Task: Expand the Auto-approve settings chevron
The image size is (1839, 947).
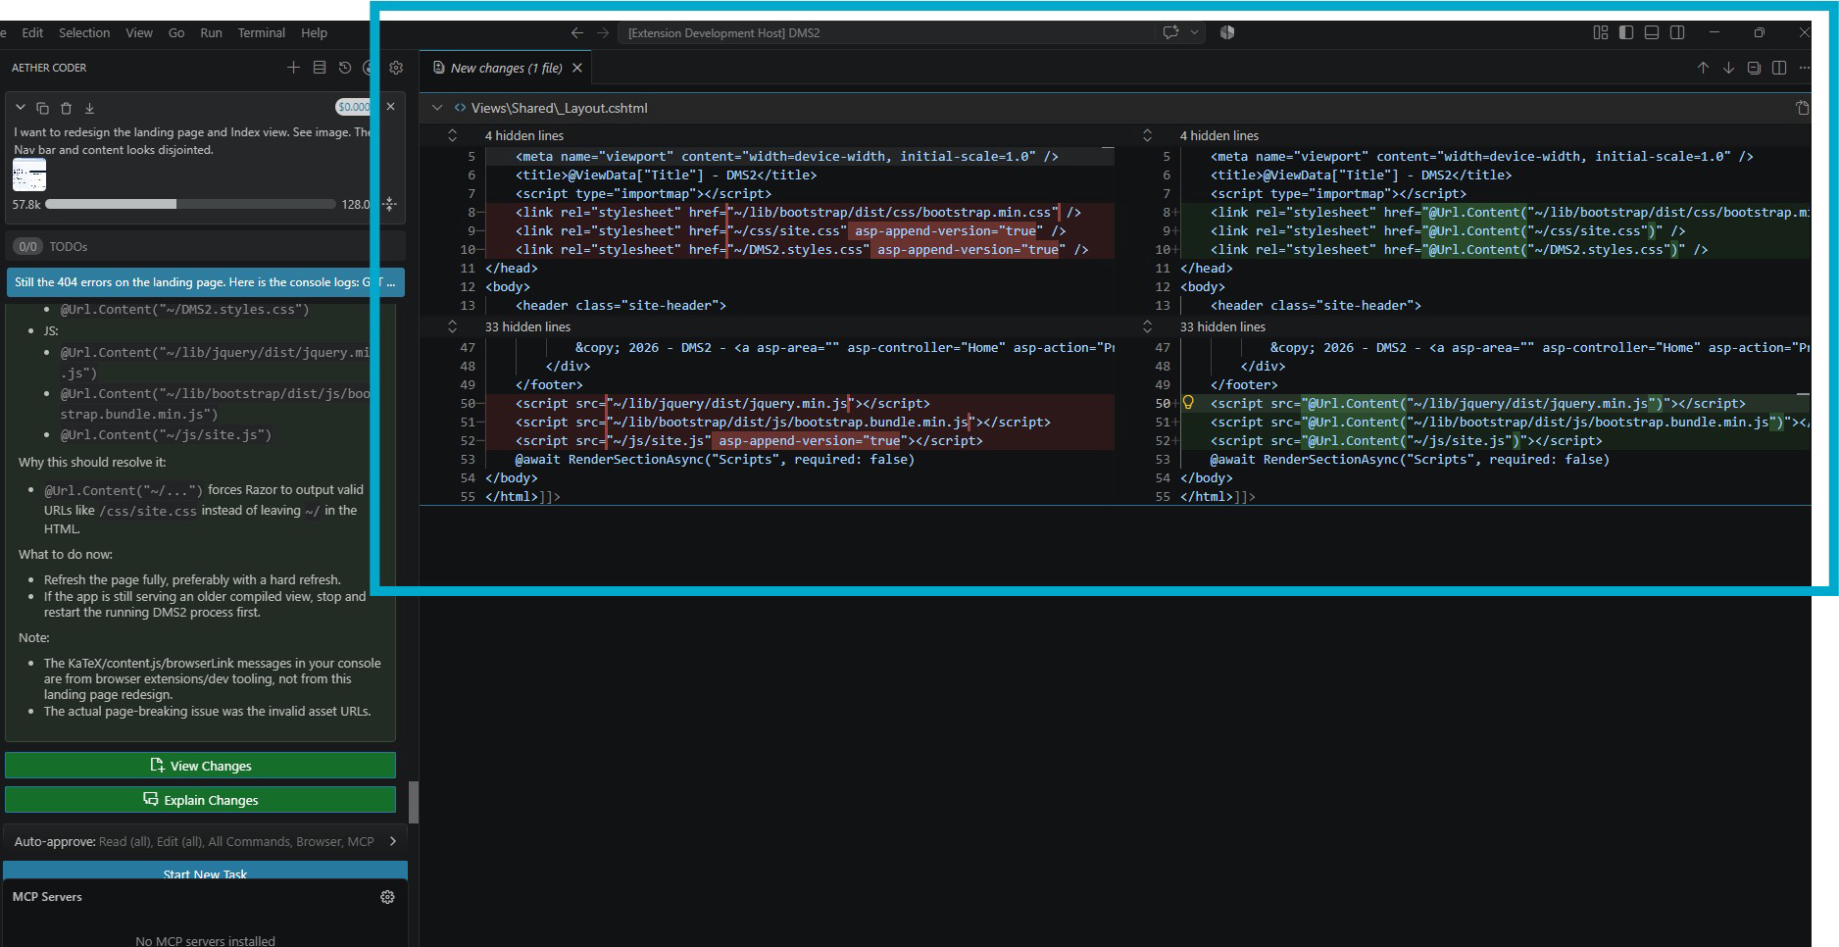Action: (393, 841)
